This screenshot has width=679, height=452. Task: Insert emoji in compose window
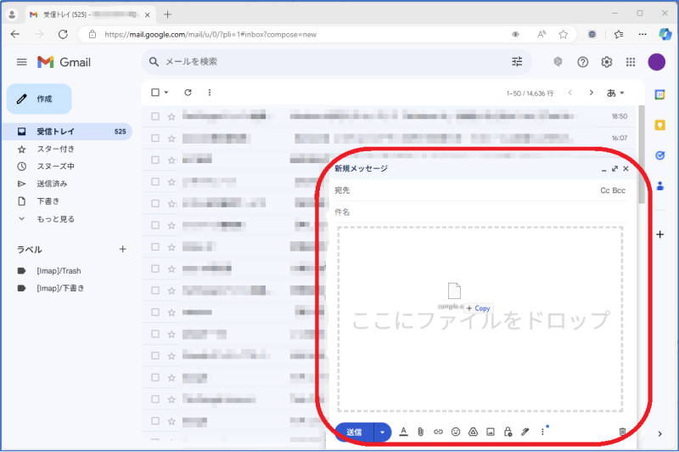click(x=456, y=432)
